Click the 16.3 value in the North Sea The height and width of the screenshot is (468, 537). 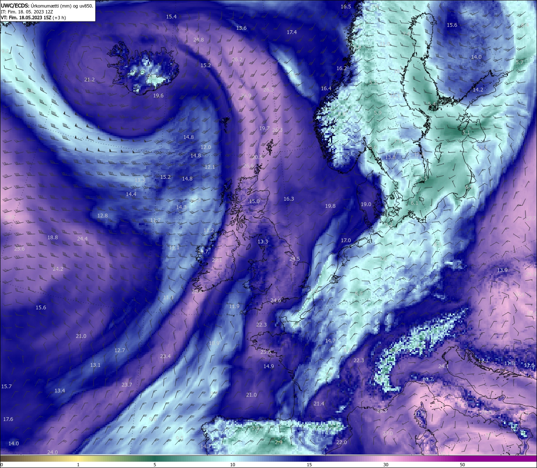(289, 199)
